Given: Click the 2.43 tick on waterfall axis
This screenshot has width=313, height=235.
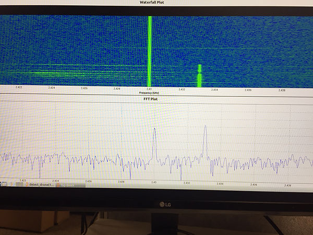Looking at the screenshot, I should 149,89.
